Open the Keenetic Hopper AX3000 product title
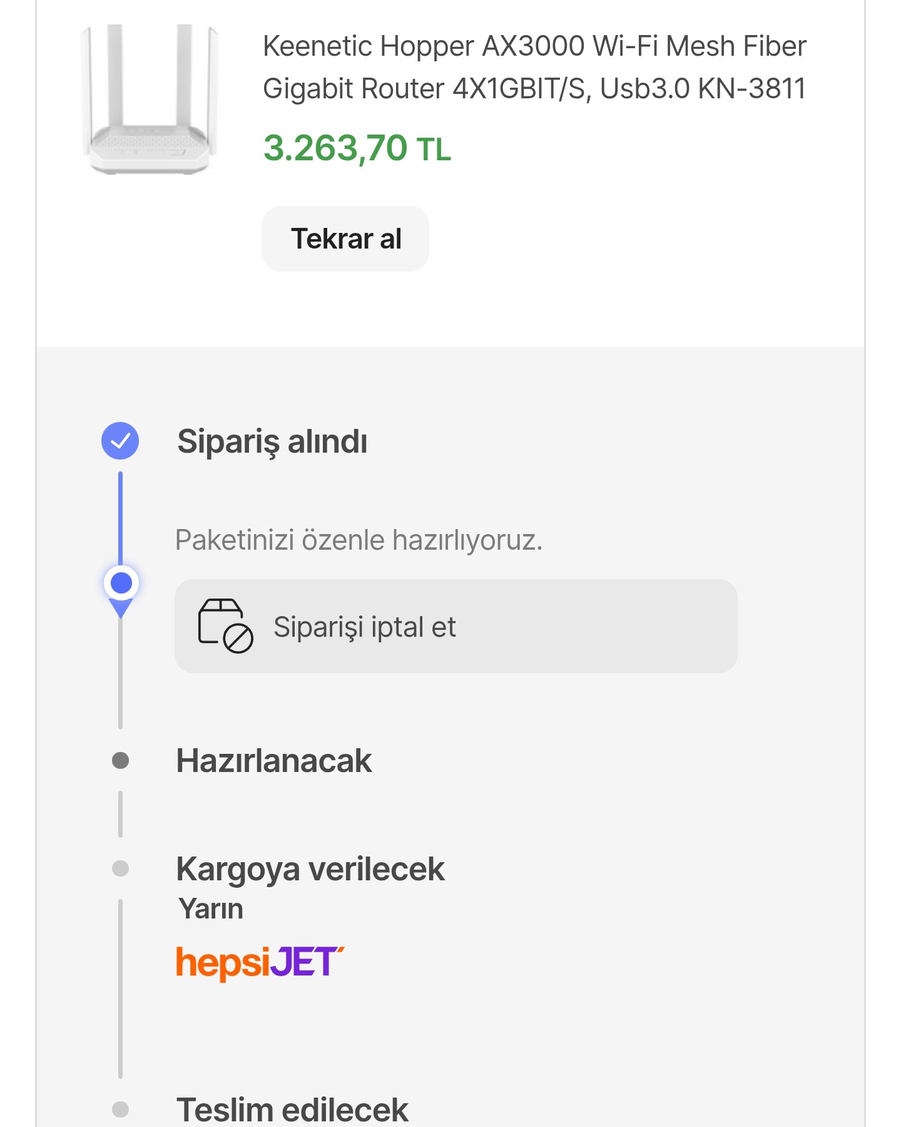The height and width of the screenshot is (1127, 901). tap(534, 67)
